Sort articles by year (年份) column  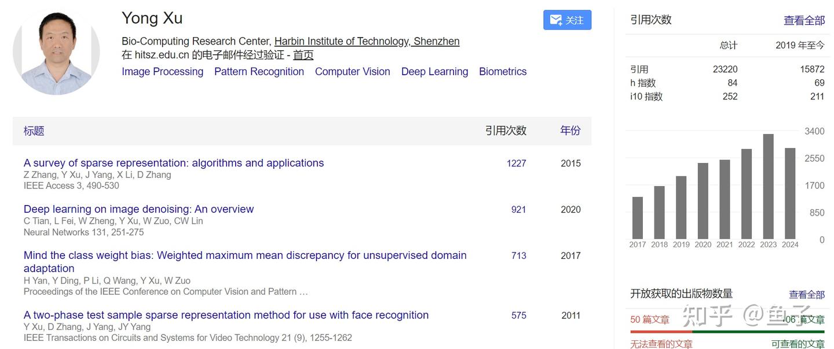[x=570, y=131]
